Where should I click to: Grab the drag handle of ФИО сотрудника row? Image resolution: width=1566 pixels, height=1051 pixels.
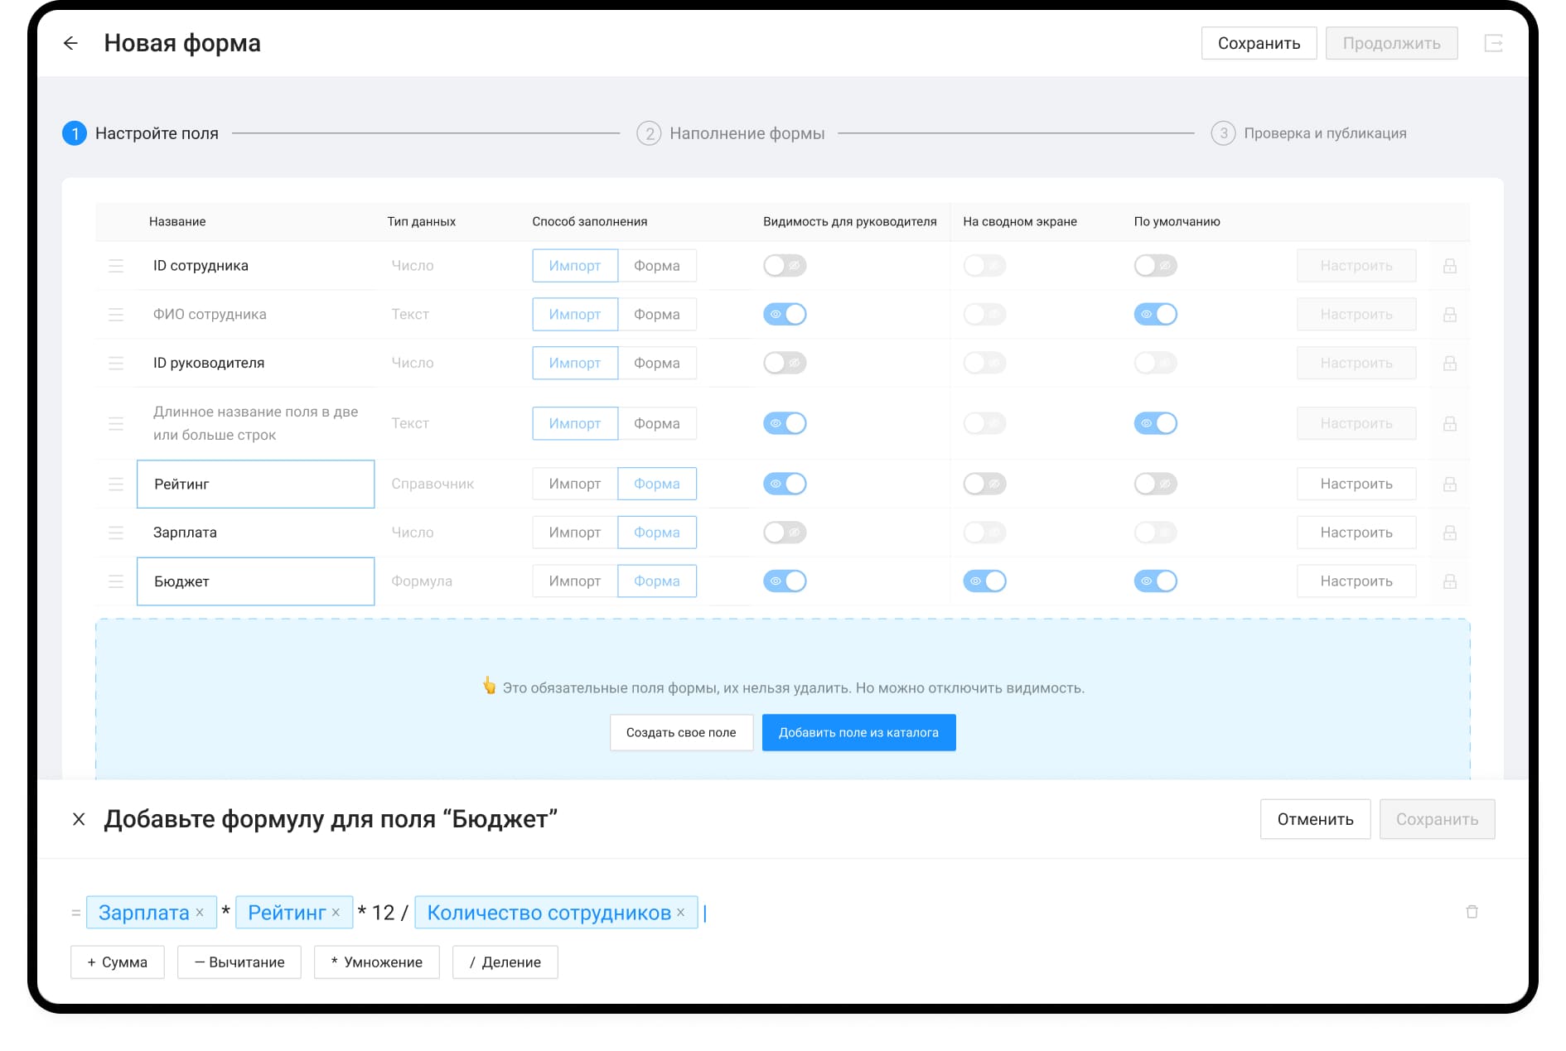coord(116,315)
